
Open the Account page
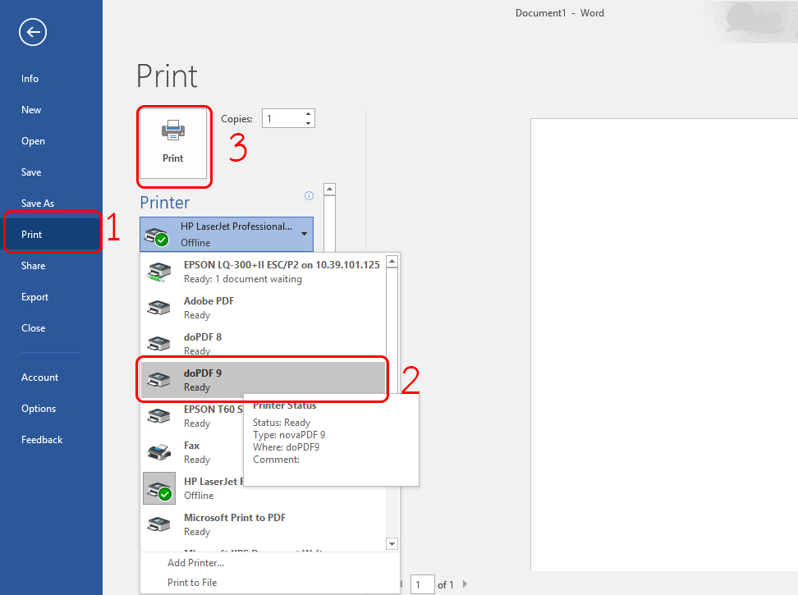(x=39, y=378)
